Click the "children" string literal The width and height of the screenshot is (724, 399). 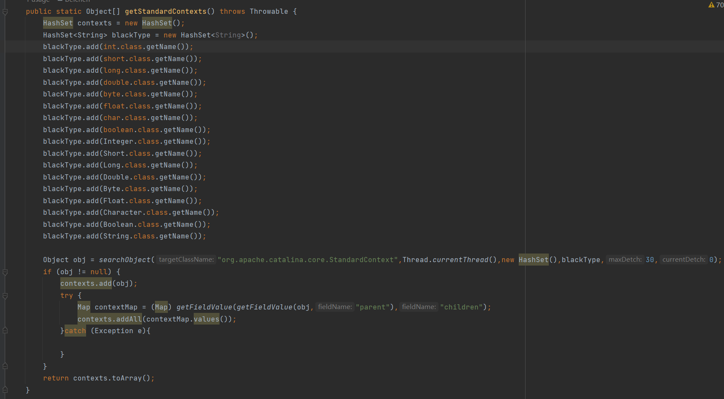pos(461,307)
